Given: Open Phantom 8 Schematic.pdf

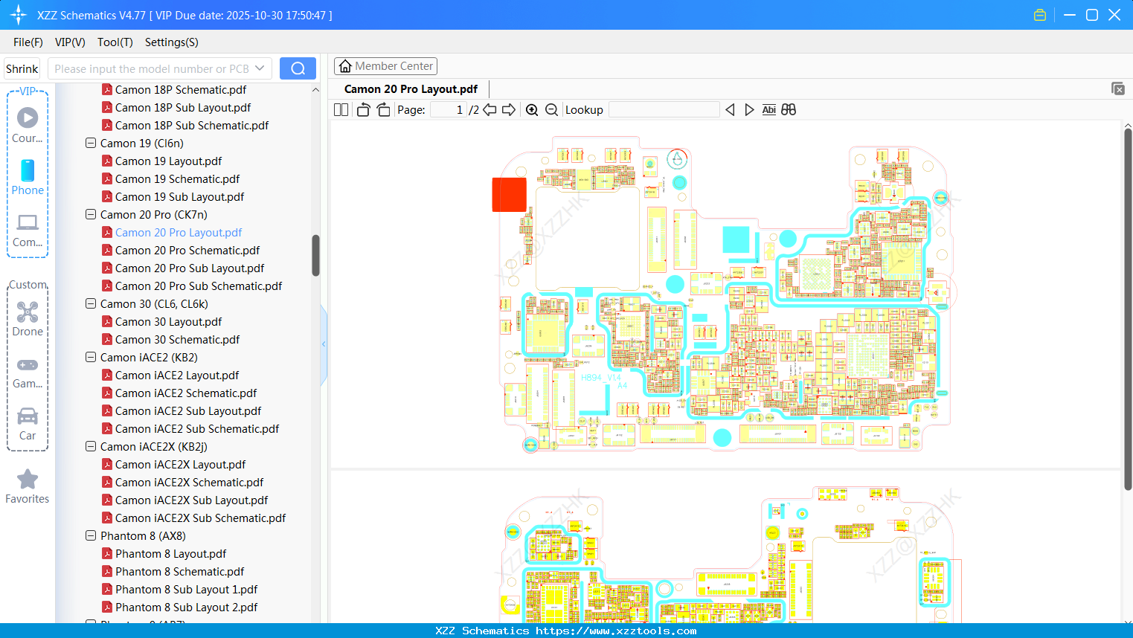Looking at the screenshot, I should pyautogui.click(x=179, y=571).
